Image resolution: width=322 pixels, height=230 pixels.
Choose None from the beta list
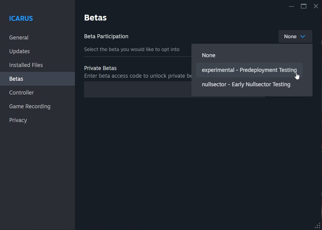tap(249, 55)
